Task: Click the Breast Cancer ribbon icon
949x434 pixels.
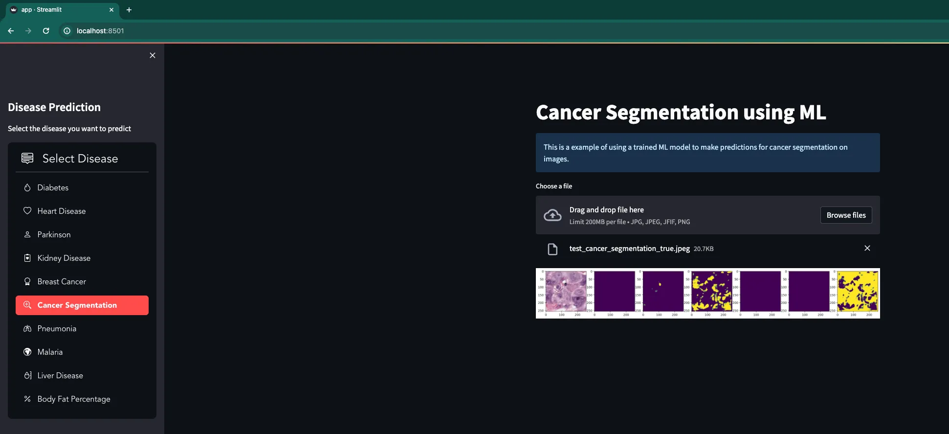Action: click(x=27, y=281)
